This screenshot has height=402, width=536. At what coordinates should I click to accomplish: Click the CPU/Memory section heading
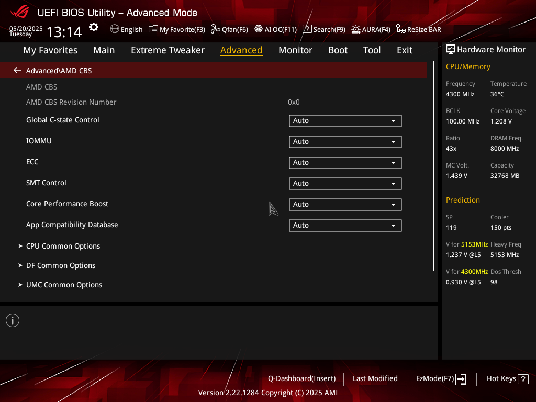point(468,66)
